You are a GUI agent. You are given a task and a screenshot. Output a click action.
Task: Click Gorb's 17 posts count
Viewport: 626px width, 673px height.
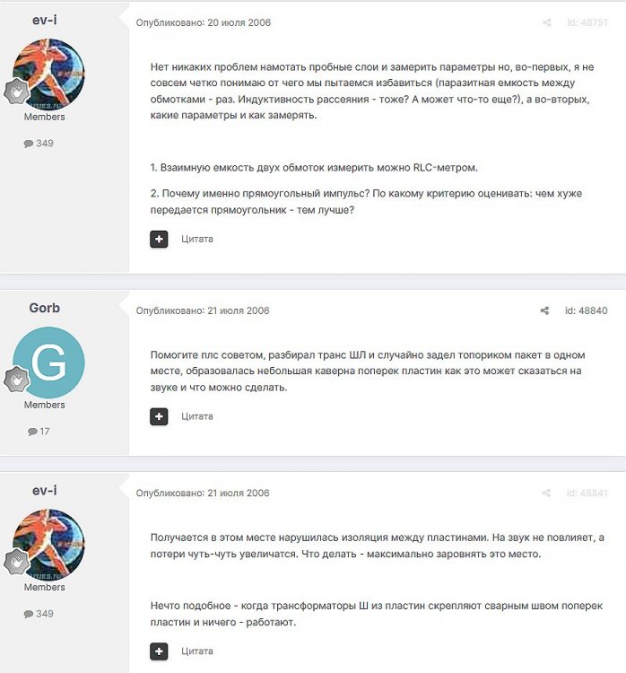point(39,432)
